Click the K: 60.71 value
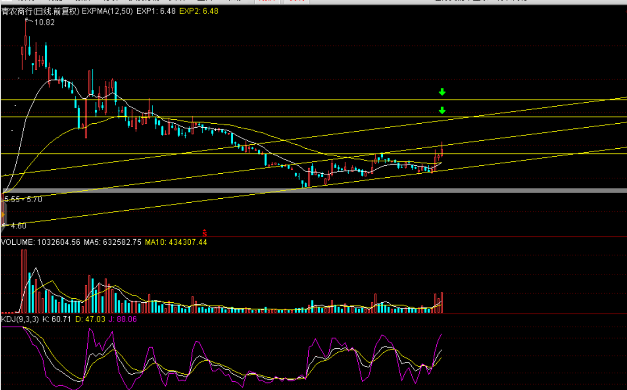 (x=56, y=319)
